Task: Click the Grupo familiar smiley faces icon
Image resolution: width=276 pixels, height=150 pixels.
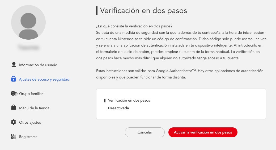Action: (14, 94)
